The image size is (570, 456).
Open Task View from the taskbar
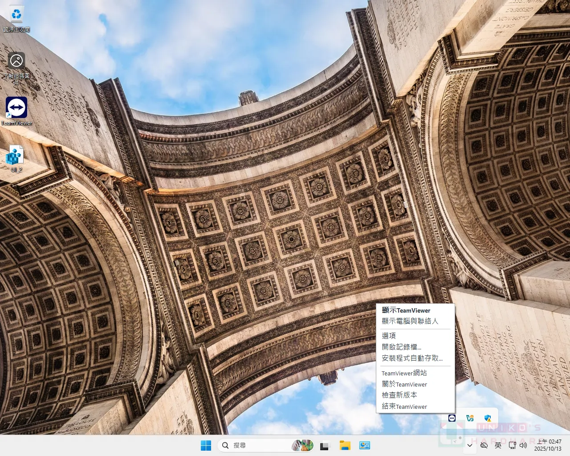(x=325, y=445)
